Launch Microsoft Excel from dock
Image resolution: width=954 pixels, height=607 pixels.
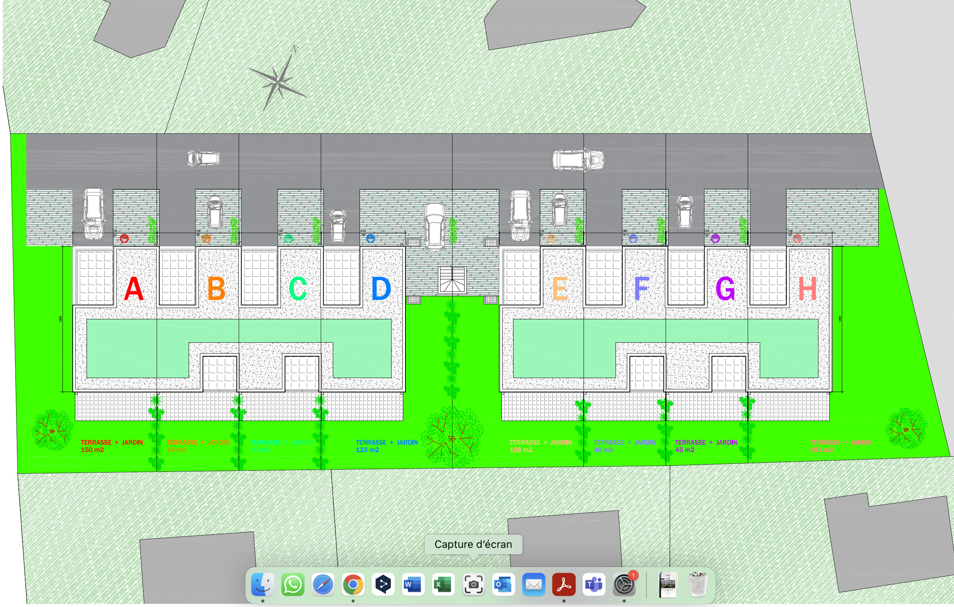tap(443, 584)
